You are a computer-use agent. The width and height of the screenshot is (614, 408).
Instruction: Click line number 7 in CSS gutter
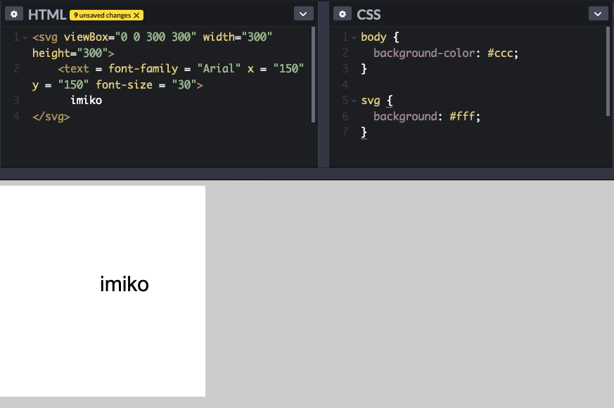345,132
